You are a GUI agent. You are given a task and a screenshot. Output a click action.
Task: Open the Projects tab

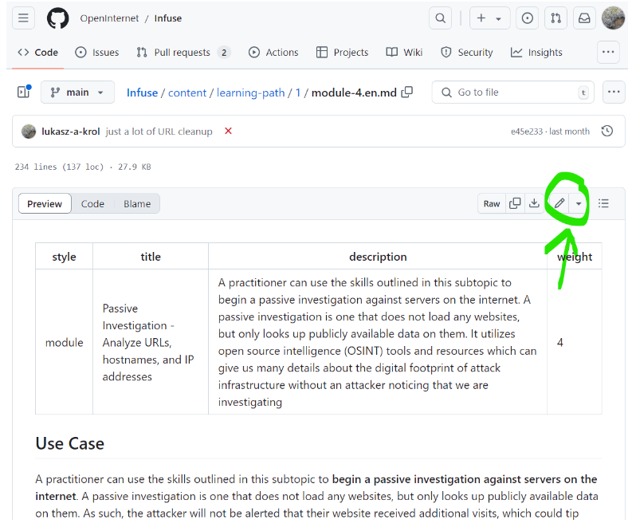(342, 53)
